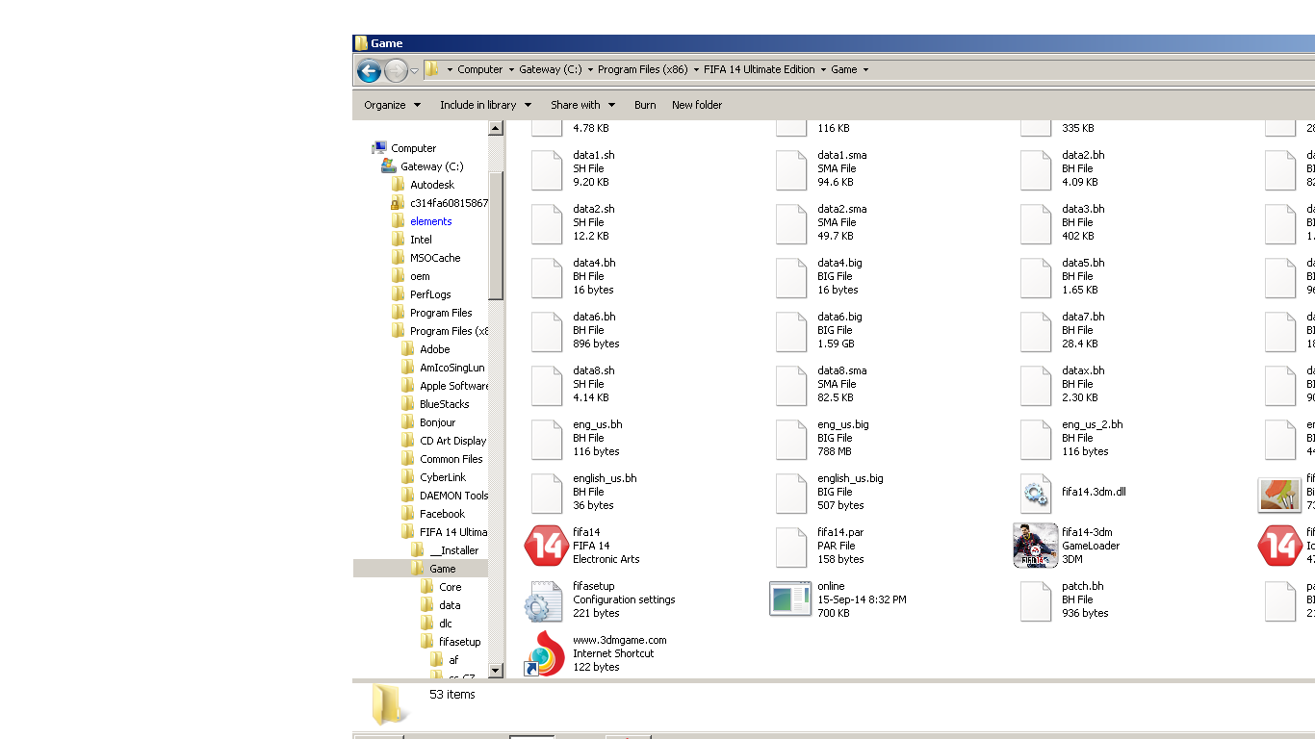Select the file named english_us.big
1315x739 pixels.
(850, 478)
